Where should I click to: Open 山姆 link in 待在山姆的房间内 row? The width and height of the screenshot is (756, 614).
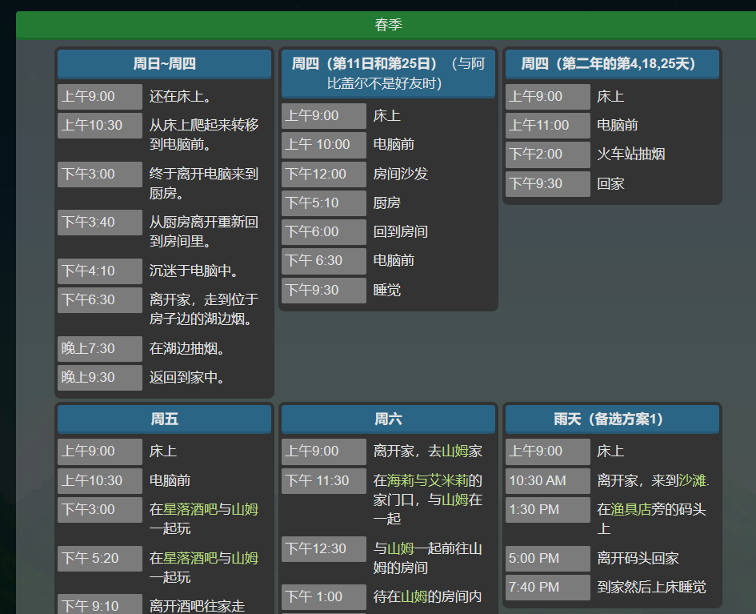[414, 596]
